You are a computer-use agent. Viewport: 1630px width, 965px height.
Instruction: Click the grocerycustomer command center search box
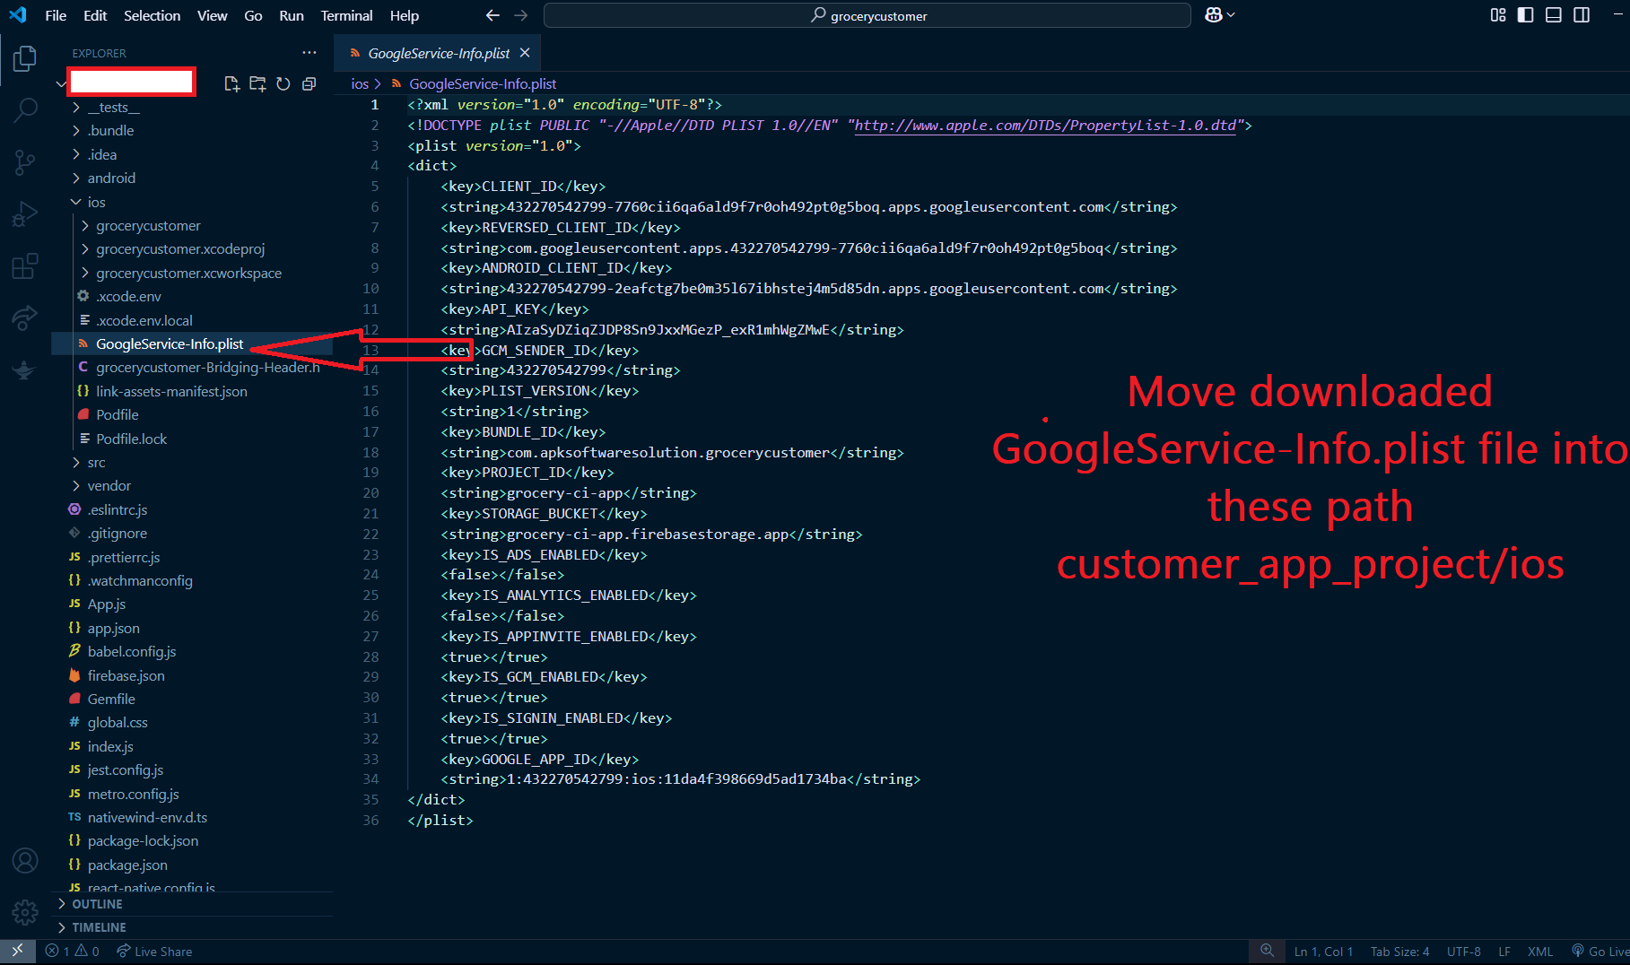coord(867,15)
